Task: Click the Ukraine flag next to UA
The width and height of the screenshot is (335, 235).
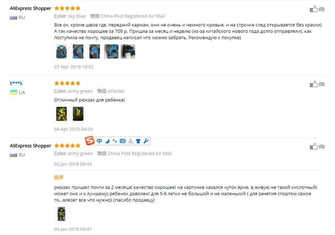Action: pos(13,92)
